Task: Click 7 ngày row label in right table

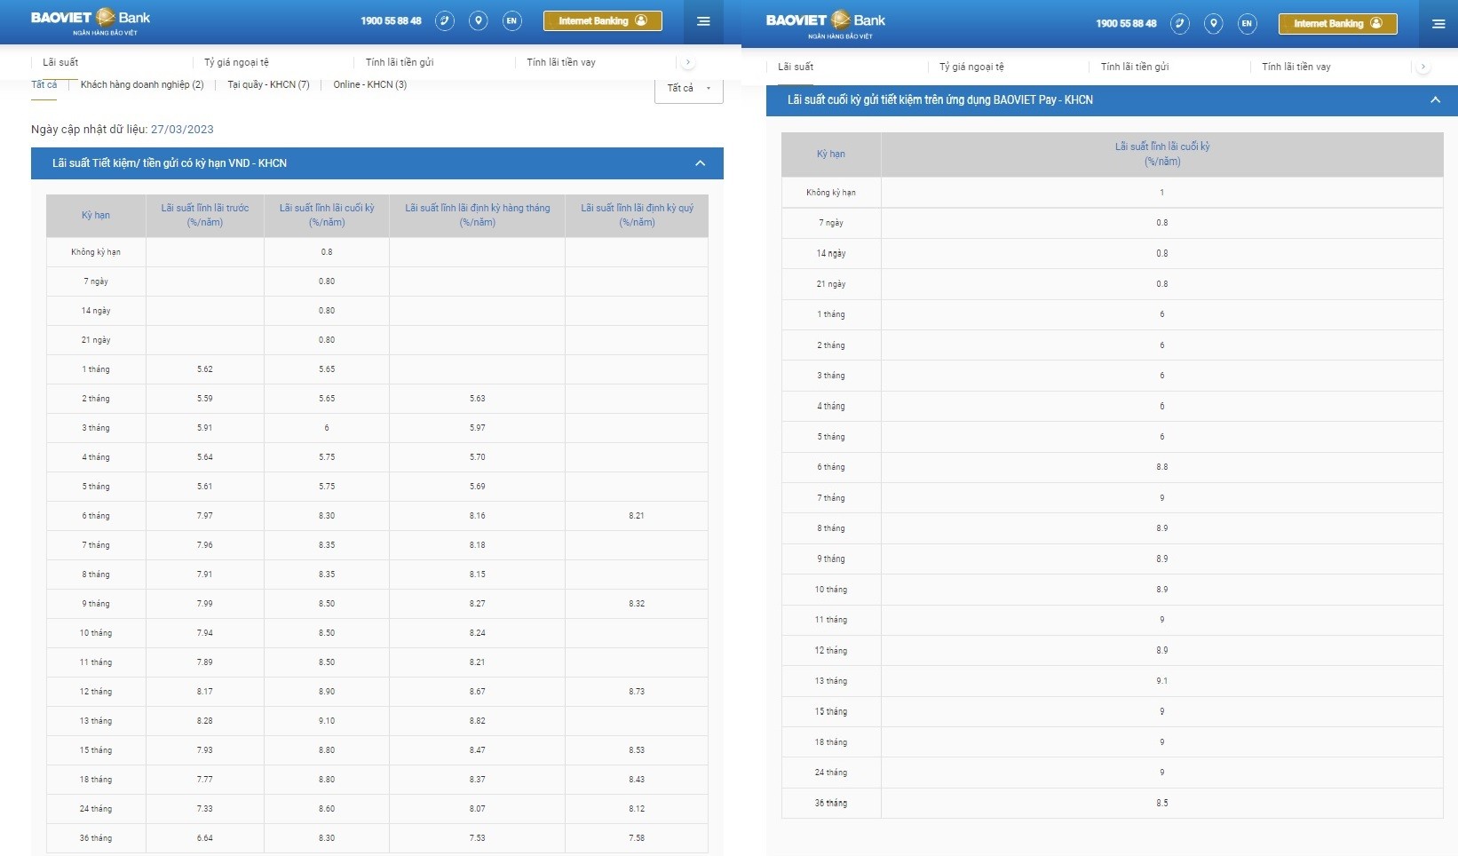Action: pyautogui.click(x=831, y=223)
